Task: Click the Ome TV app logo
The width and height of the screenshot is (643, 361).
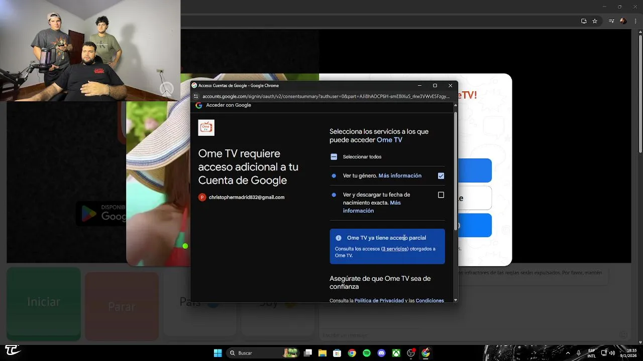Action: 206,127
